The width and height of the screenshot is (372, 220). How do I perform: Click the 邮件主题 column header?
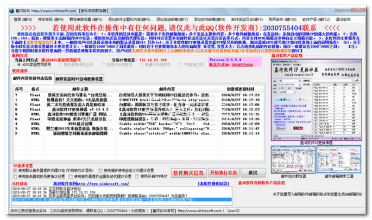80,89
